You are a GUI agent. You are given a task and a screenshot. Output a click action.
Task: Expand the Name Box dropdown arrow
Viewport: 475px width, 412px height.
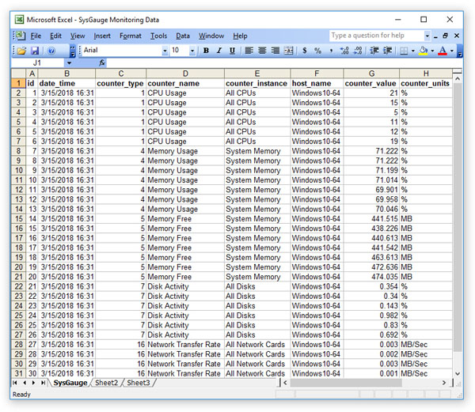[69, 63]
